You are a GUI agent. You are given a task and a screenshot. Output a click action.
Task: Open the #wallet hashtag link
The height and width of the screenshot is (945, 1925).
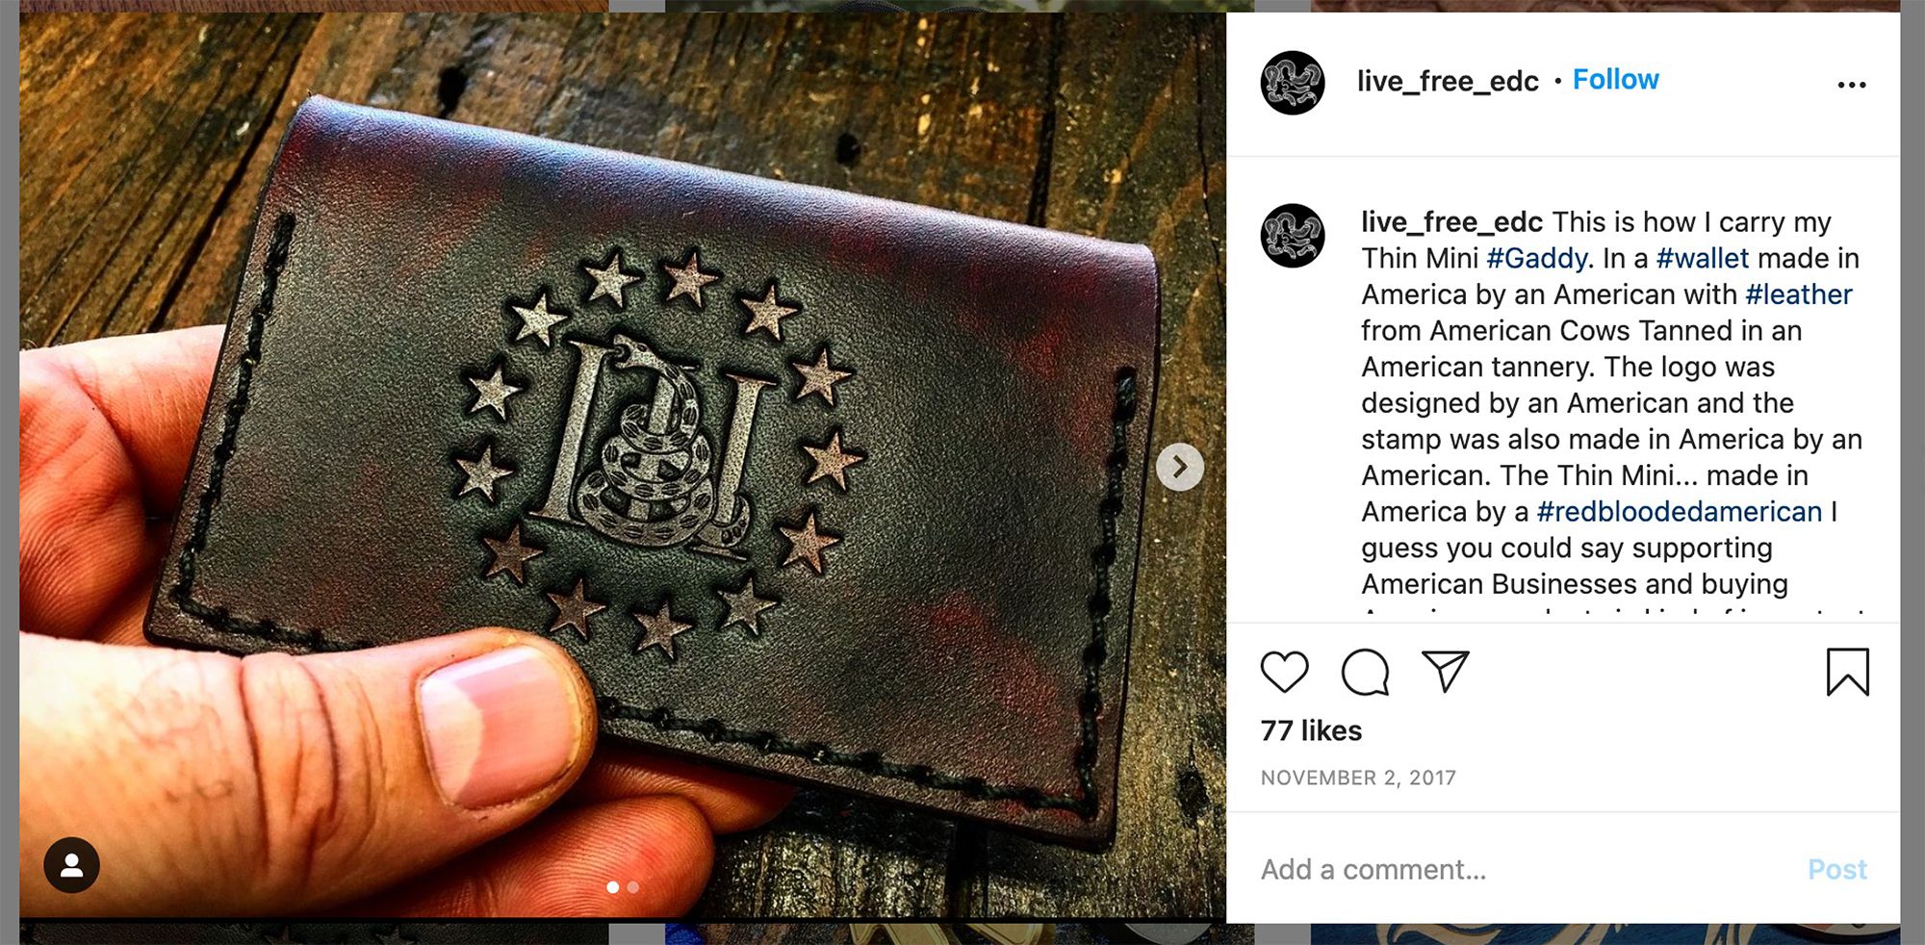point(1703,258)
